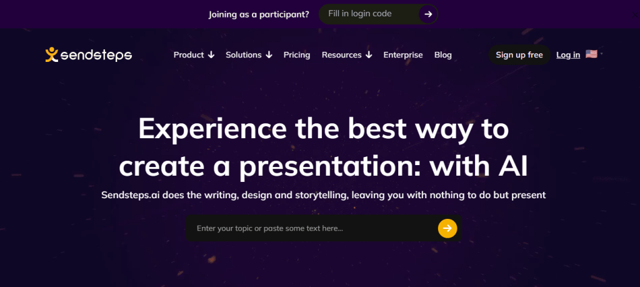Focus the Fill in login code field
Image resolution: width=640 pixels, height=287 pixels.
point(367,14)
